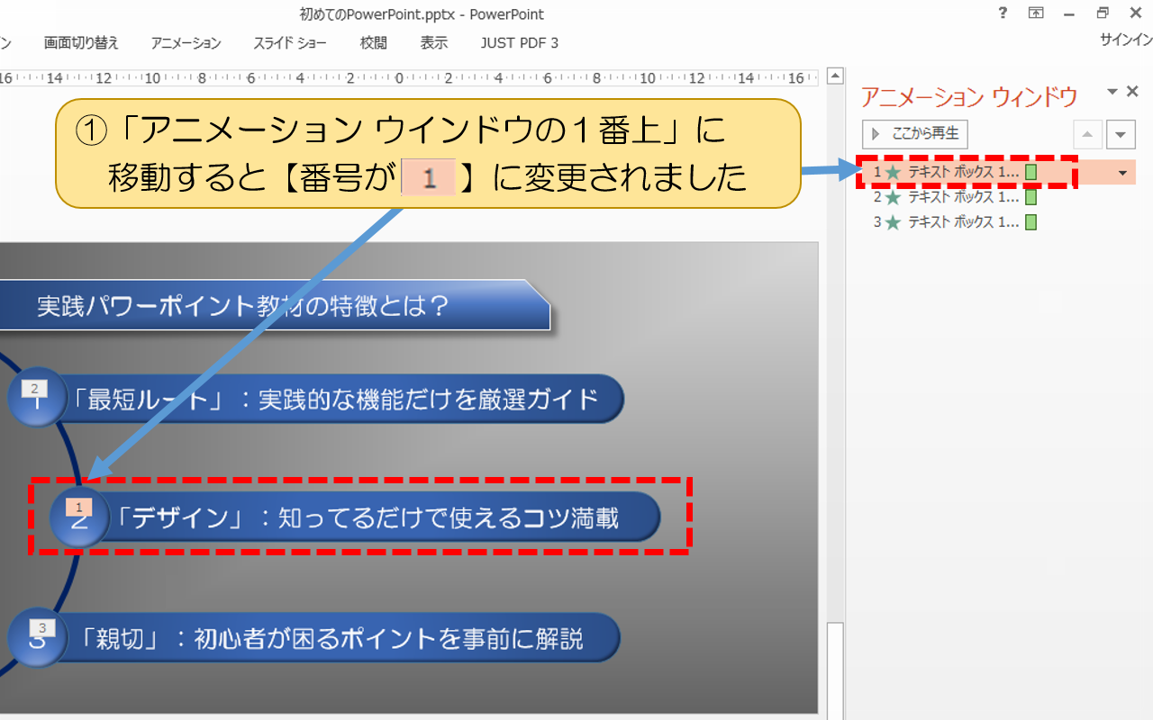Click the サインイン link
Screen dimensions: 1153x720
pos(1126,40)
